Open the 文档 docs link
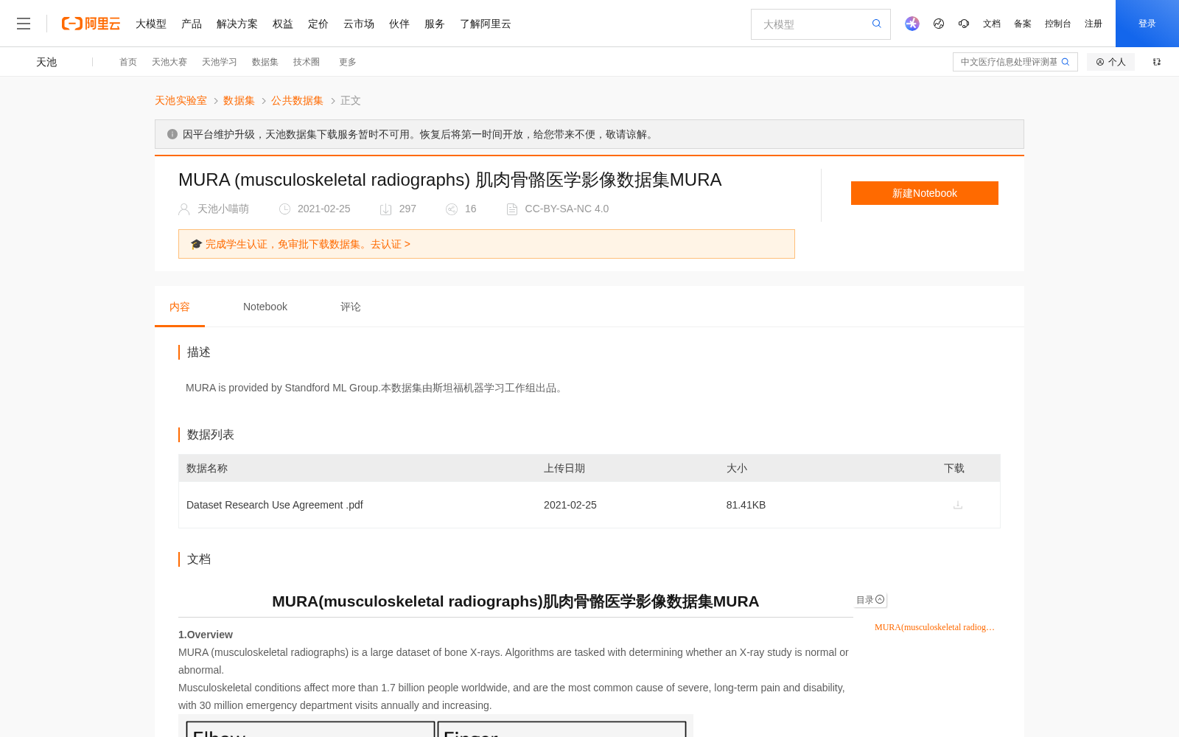Screen dimensions: 1179x737 click(992, 24)
